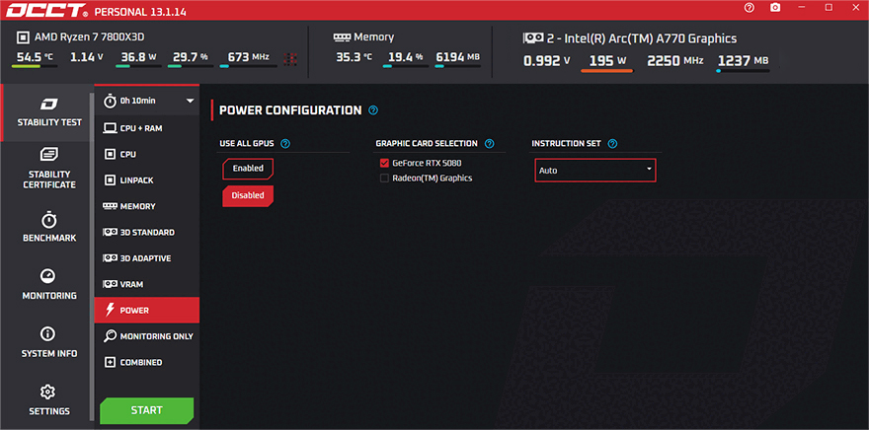This screenshot has width=869, height=430.
Task: Select the CPU test
Action: (x=147, y=155)
